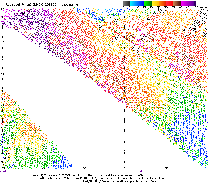Click the longitude axis label '-57'

click(43, 168)
